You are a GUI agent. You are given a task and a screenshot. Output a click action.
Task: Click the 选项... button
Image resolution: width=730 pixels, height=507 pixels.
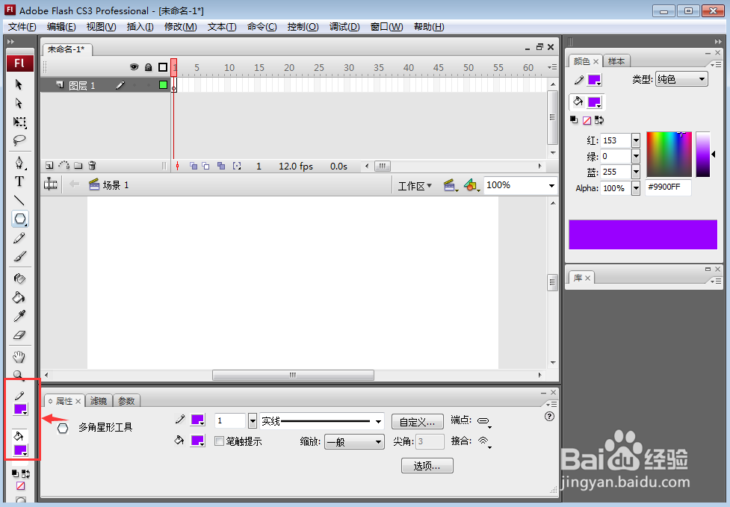[x=427, y=466]
